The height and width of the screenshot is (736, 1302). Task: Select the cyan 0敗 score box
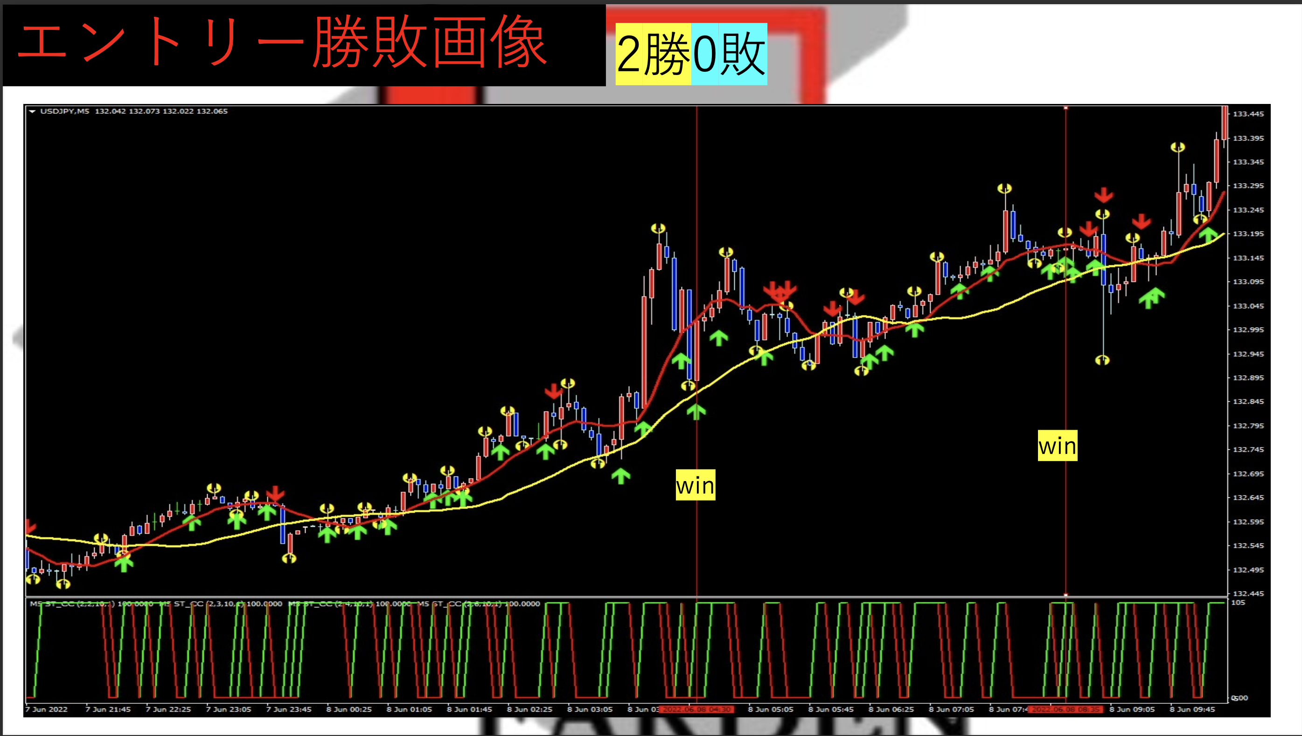pos(729,54)
